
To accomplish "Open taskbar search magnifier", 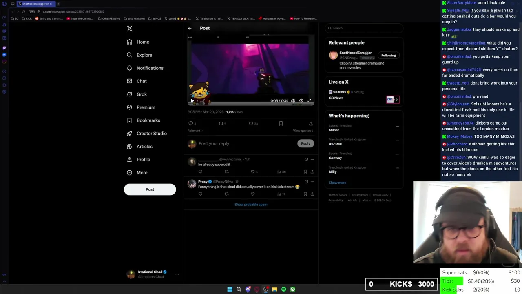I will point(239,289).
